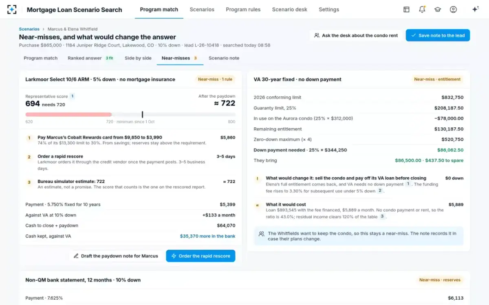Click people icon in the Whitfields condo note

(261, 234)
